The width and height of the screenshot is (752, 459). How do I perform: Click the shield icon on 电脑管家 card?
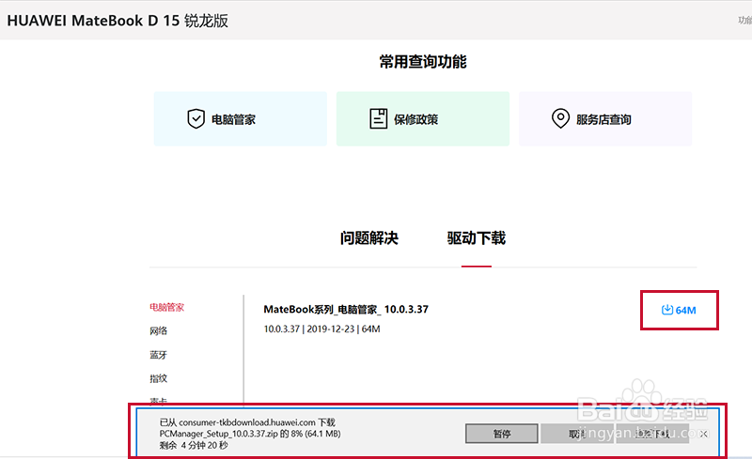[x=196, y=119]
